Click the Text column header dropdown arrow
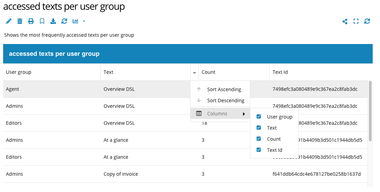 click(x=194, y=72)
